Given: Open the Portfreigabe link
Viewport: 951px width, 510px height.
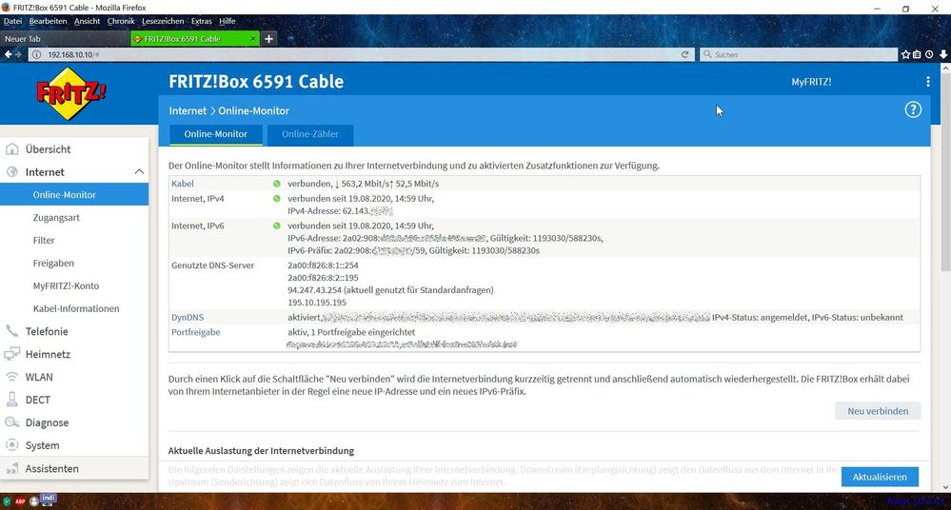Looking at the screenshot, I should (195, 332).
